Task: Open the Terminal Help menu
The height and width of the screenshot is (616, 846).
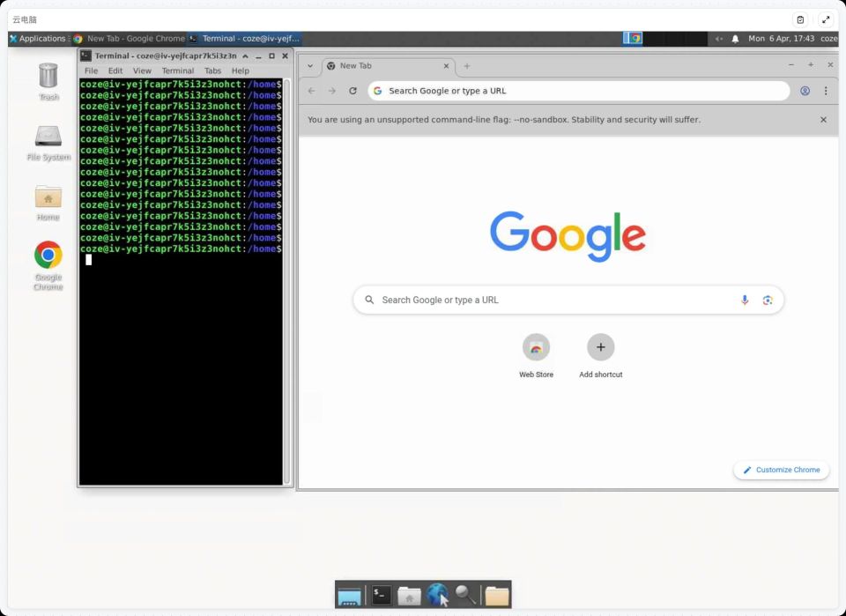Action: pos(240,71)
